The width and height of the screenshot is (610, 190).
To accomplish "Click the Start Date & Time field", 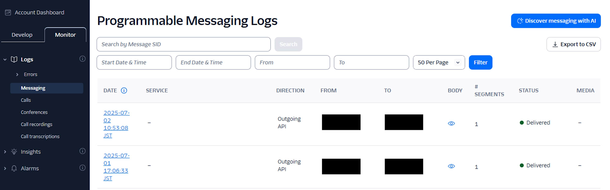I will 134,63.
